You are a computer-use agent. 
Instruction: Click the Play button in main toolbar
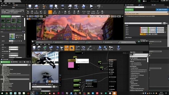[x=92, y=7]
